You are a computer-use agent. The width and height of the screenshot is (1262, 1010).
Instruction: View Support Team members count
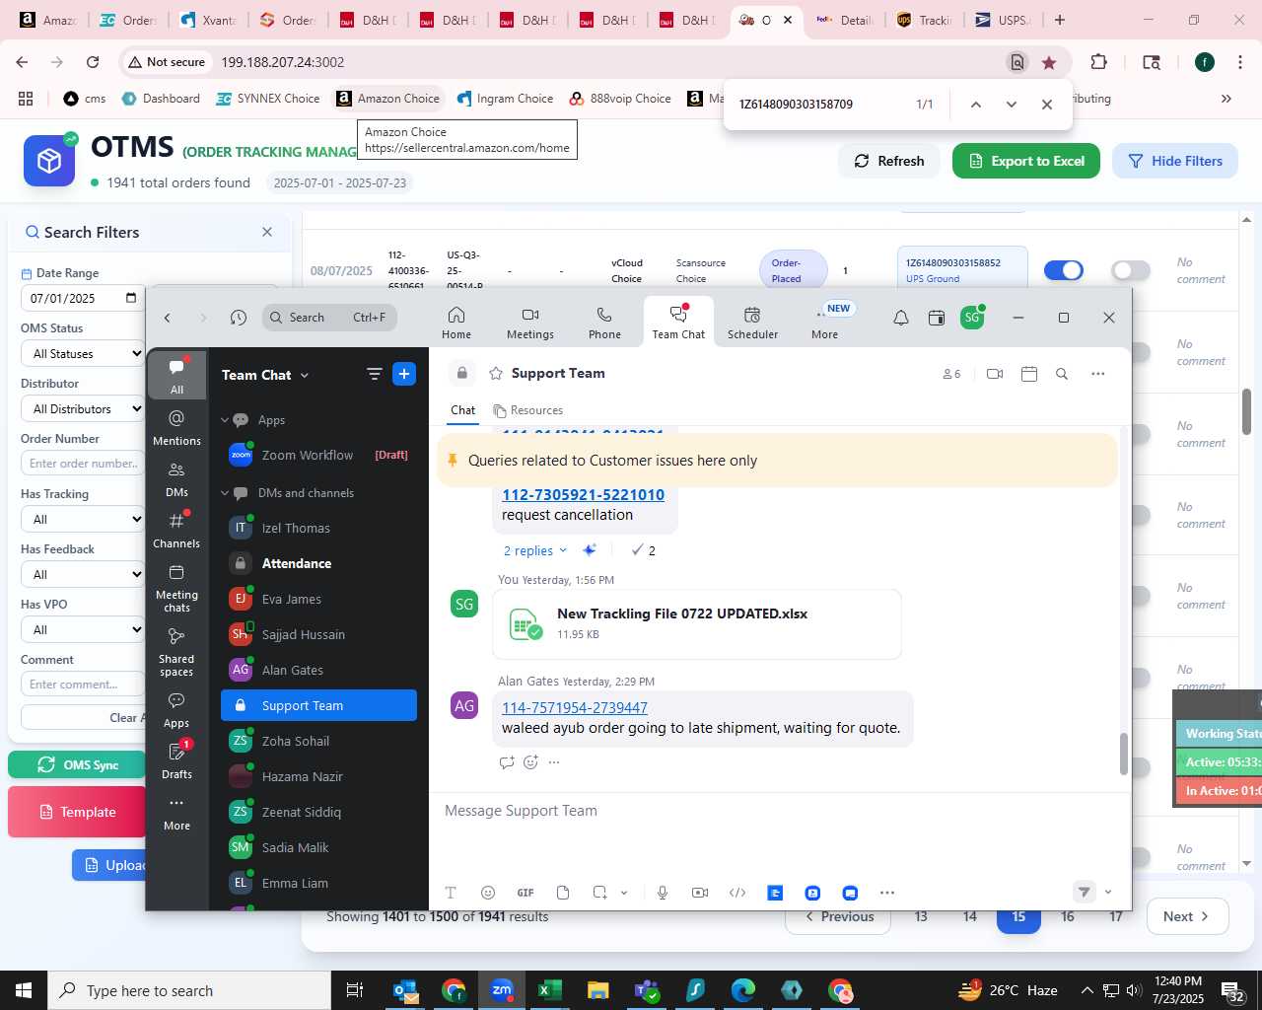coord(951,374)
